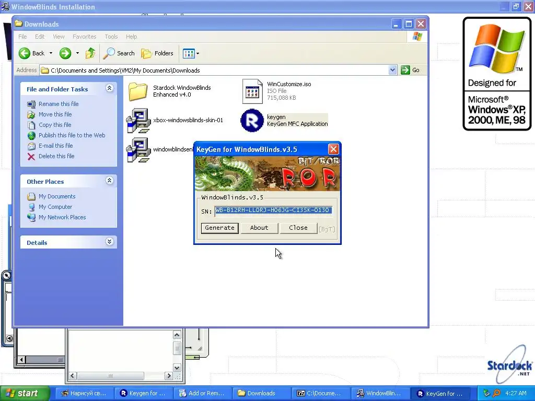The width and height of the screenshot is (535, 401).
Task: Select the Stardock WindowBlinds Enhanced v4.0 folder
Action: [x=138, y=91]
